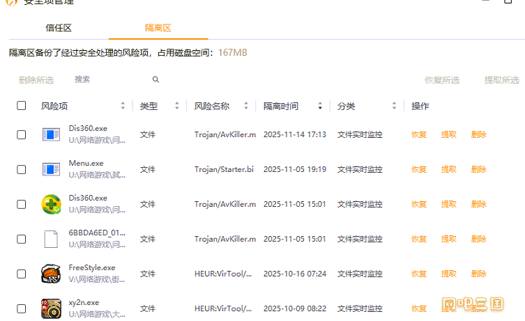Check the Menu.exe row checkbox
The height and width of the screenshot is (321, 525).
coord(22,169)
